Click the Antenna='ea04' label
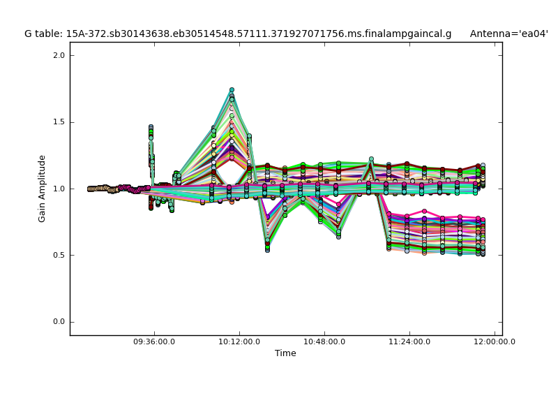Screen dimensions: 558x419 508,34
